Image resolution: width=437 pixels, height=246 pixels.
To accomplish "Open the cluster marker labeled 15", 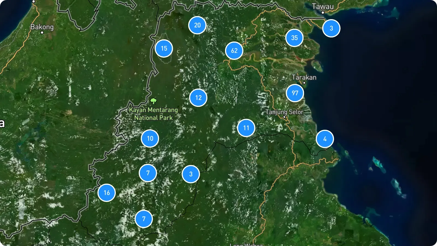I will coord(164,48).
